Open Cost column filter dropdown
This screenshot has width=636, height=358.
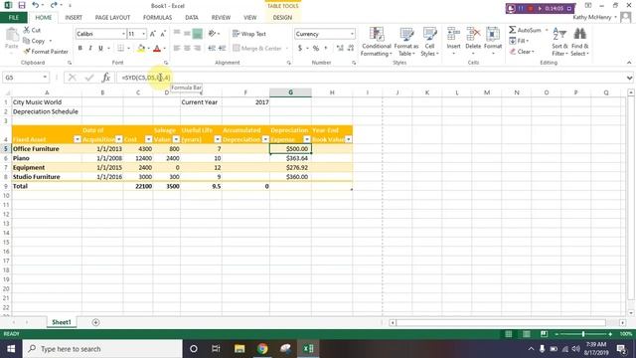coord(148,139)
